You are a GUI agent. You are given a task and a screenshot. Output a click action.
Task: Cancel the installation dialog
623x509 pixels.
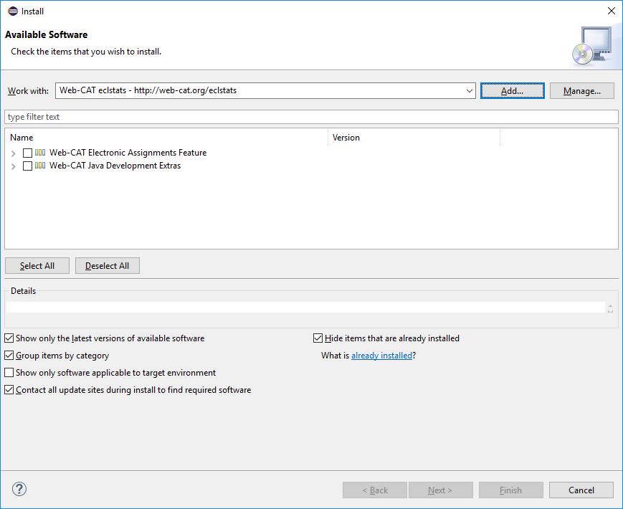point(581,490)
